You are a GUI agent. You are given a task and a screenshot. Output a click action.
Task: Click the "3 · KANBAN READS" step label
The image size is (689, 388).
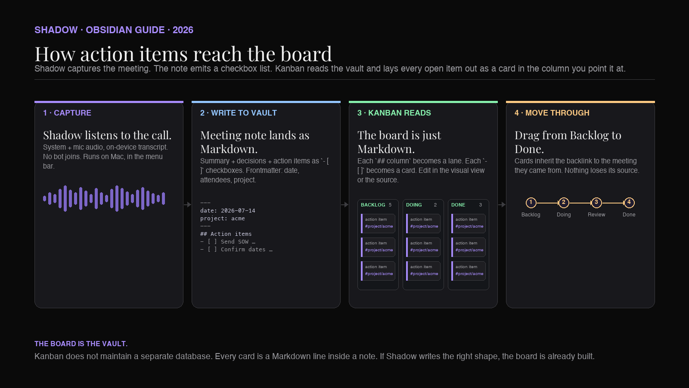[x=394, y=113]
